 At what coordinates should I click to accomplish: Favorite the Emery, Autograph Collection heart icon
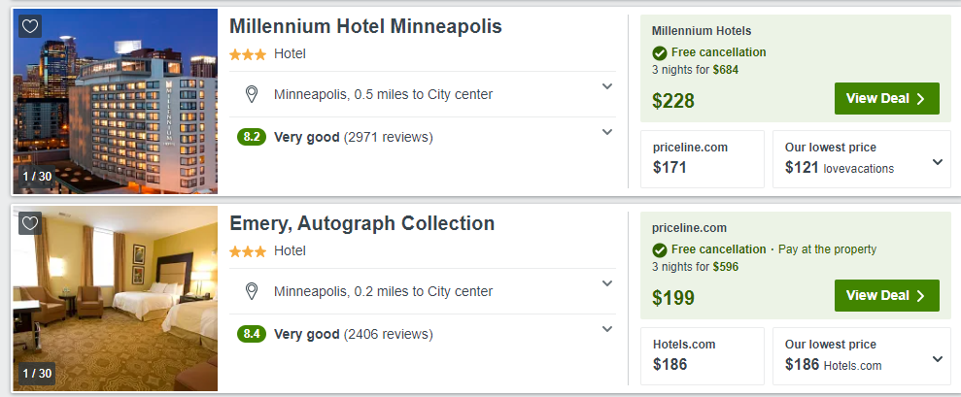[x=30, y=223]
